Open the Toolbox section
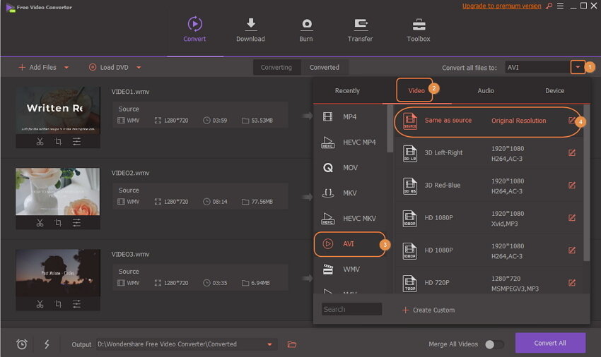Image resolution: width=601 pixels, height=357 pixels. pyautogui.click(x=418, y=30)
